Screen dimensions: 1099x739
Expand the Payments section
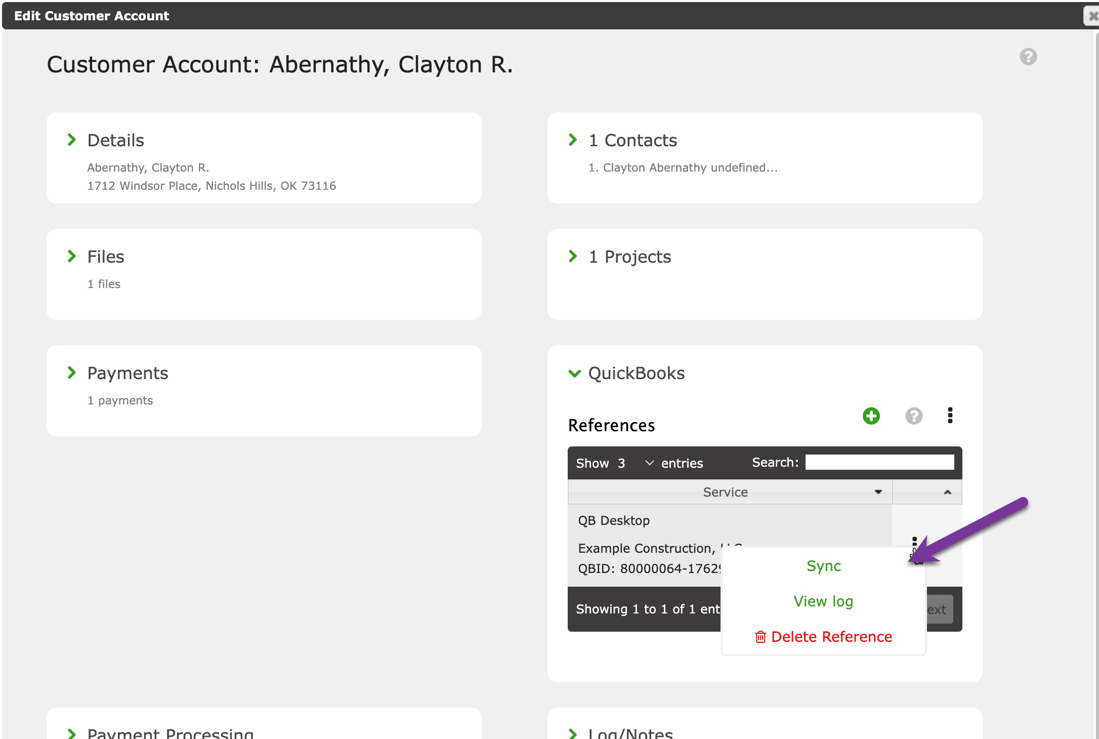click(72, 373)
